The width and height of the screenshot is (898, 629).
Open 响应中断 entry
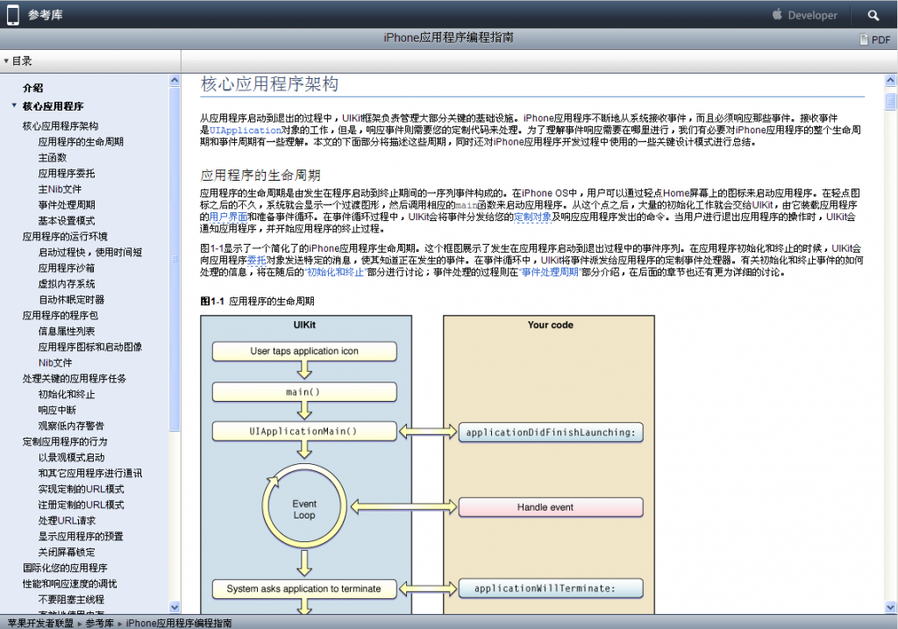57,410
